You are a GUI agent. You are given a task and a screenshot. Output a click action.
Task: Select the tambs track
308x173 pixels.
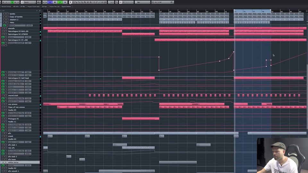point(12,14)
